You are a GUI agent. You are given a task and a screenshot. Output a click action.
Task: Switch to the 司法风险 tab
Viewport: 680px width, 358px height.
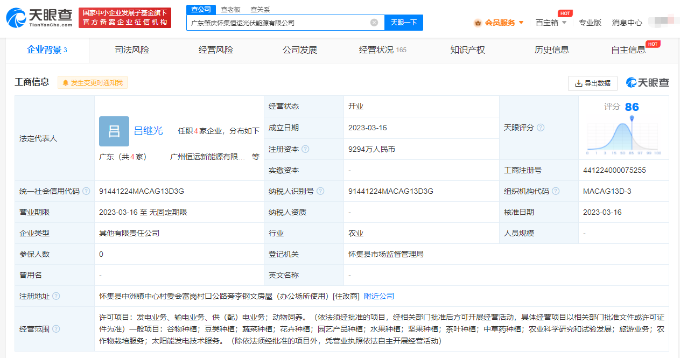[132, 50]
